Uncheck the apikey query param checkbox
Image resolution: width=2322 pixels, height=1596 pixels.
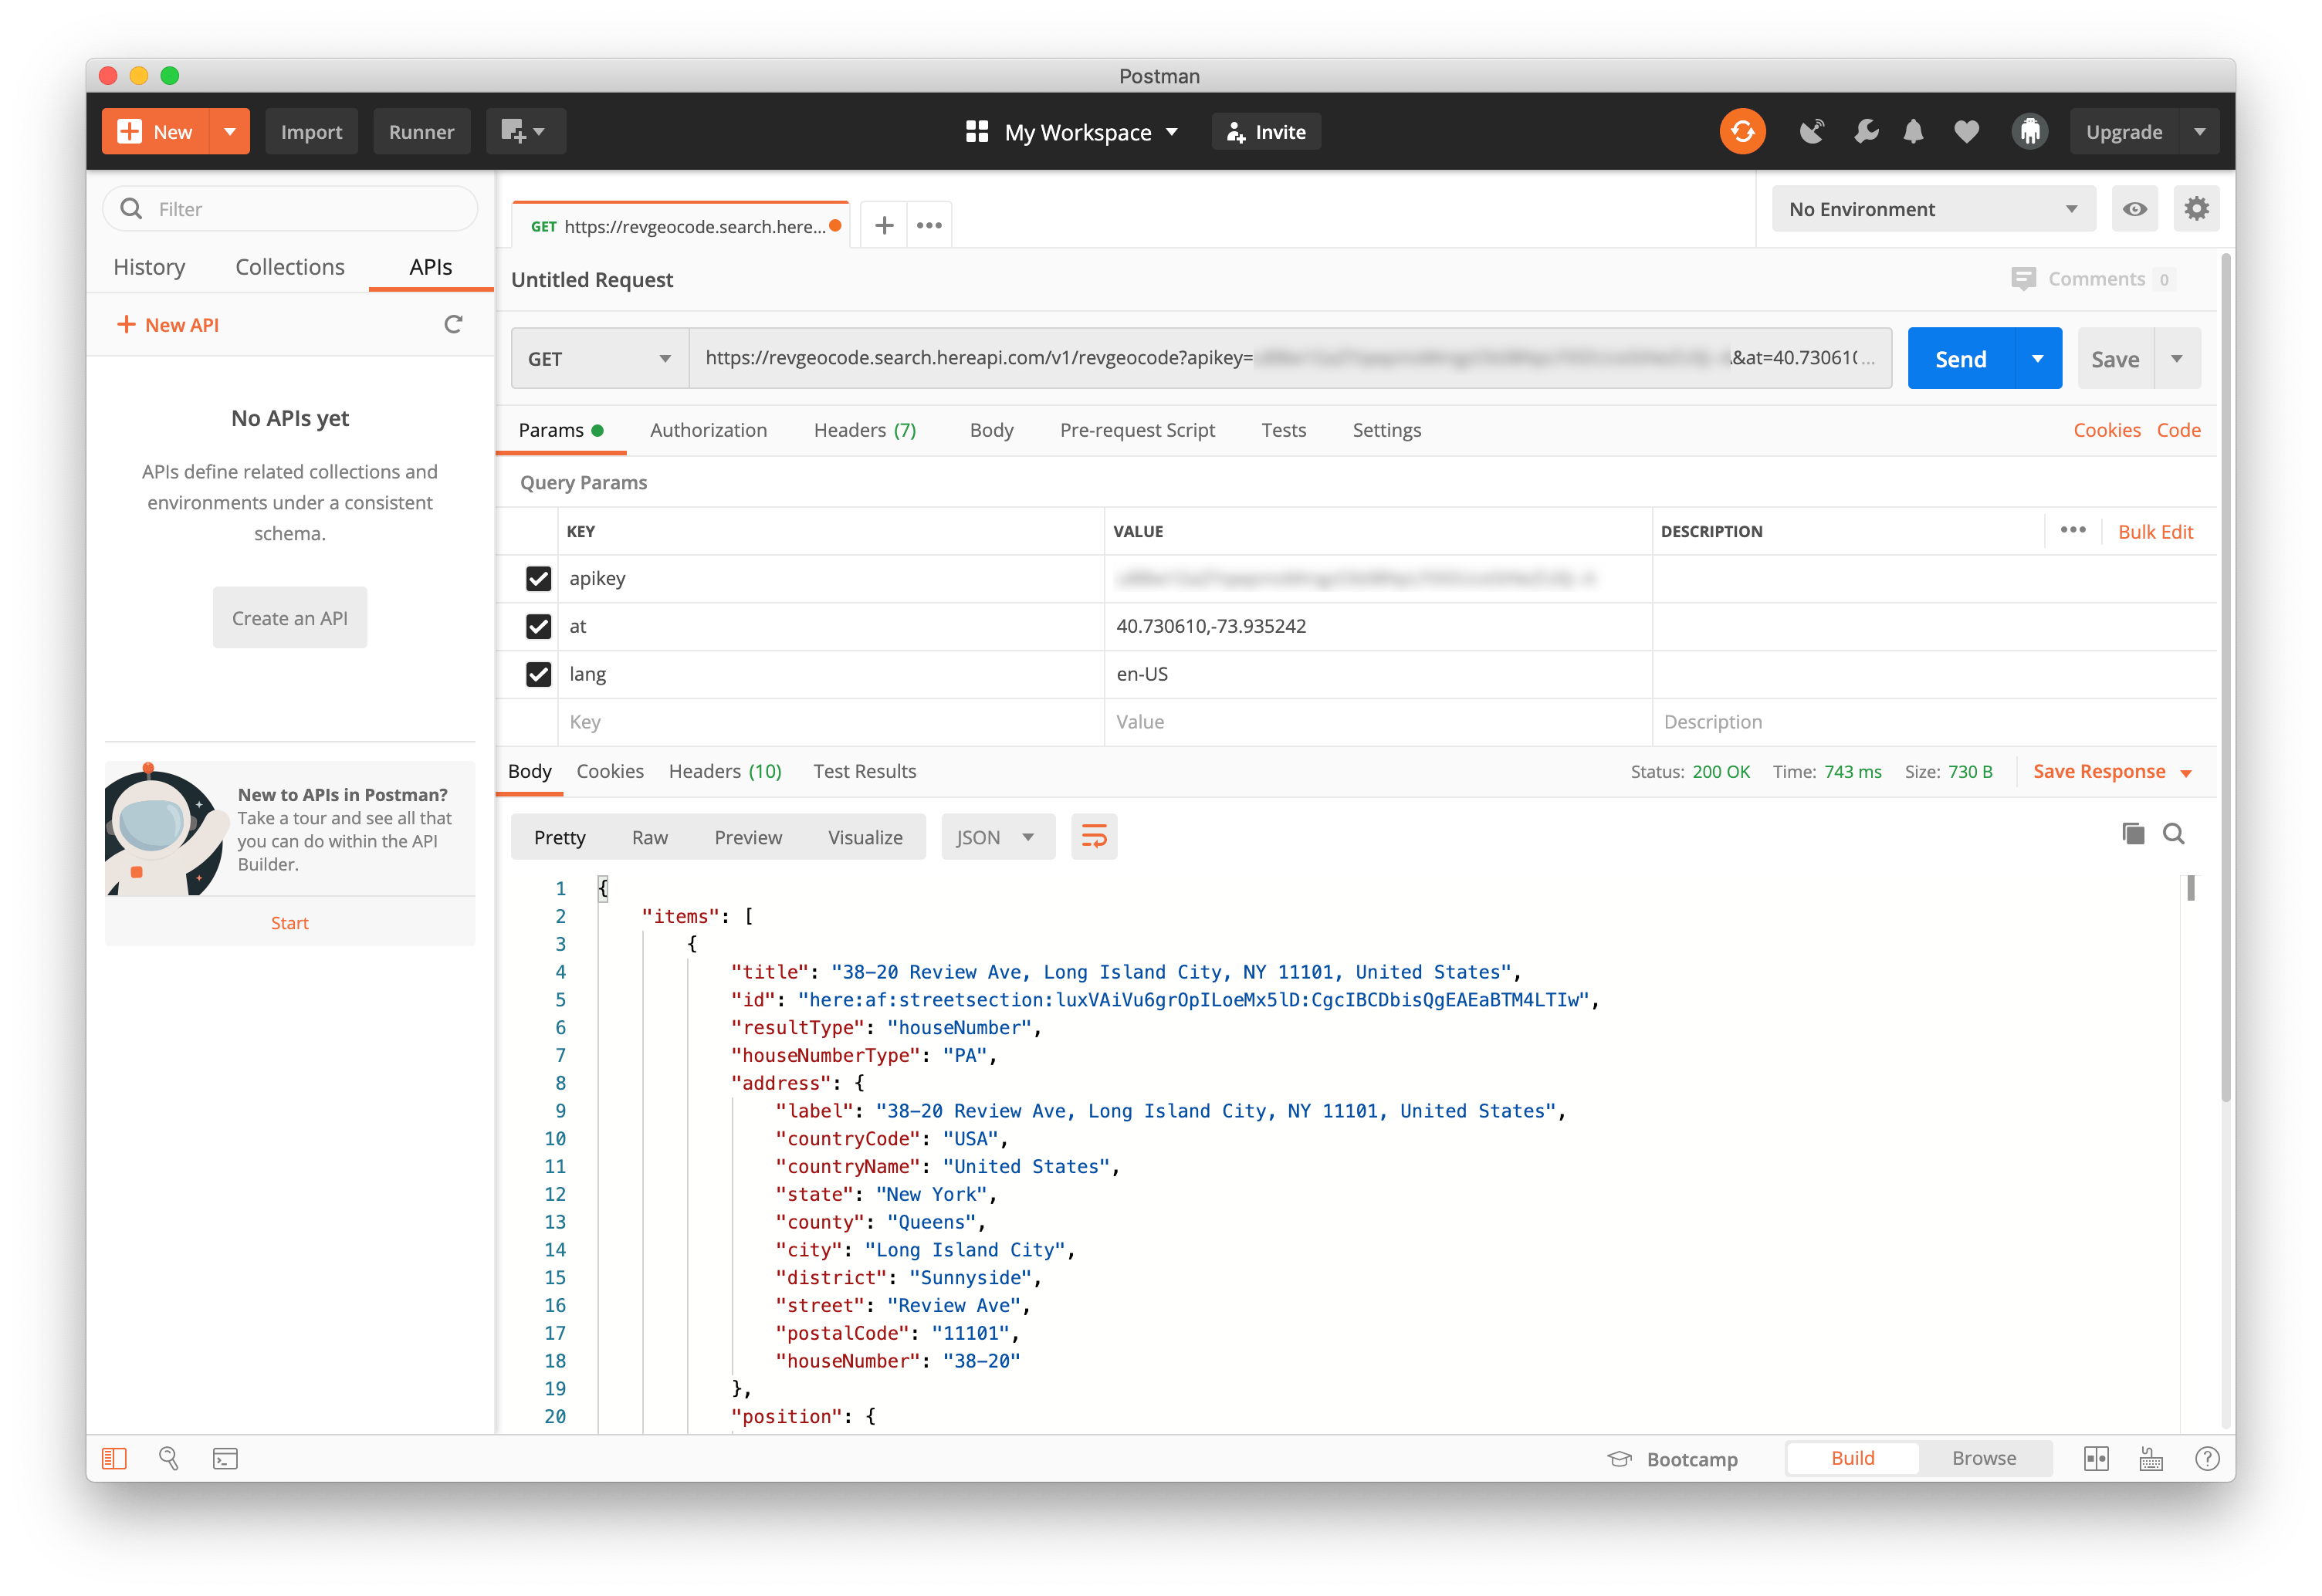(x=538, y=579)
